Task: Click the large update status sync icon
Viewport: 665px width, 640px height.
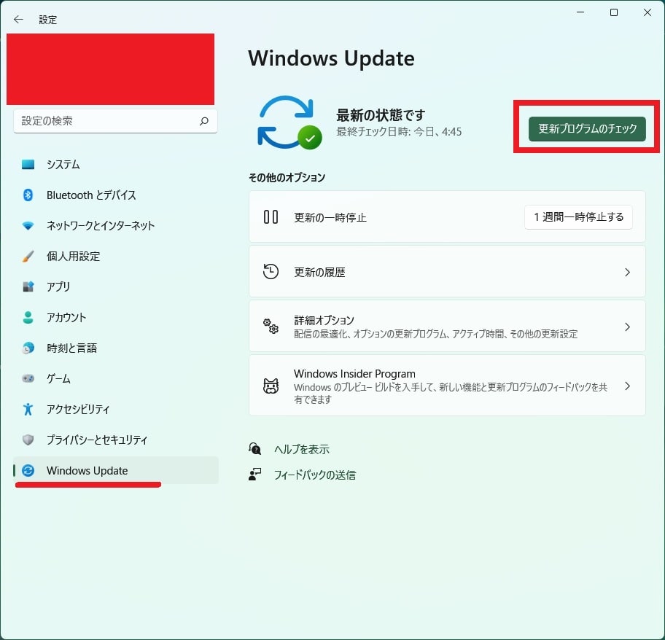Action: click(289, 123)
